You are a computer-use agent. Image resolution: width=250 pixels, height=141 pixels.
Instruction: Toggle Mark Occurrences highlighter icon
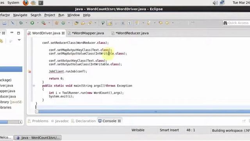coord(109,23)
